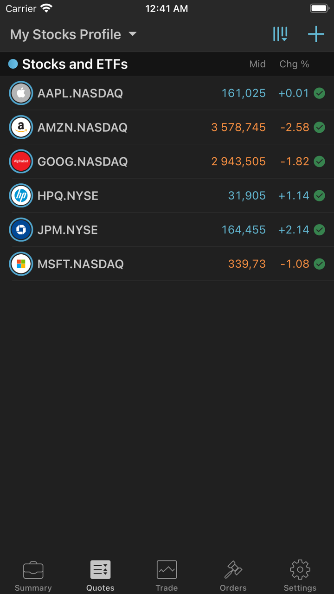Screen dimensions: 334x594
Task: Sort by the Chg % column header
Action: click(x=294, y=64)
